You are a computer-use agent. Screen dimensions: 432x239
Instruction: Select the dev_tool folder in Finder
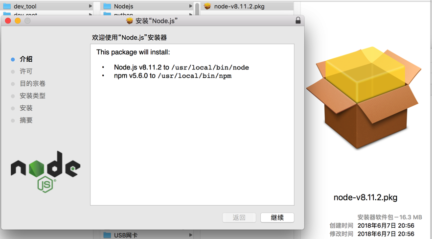click(x=47, y=6)
